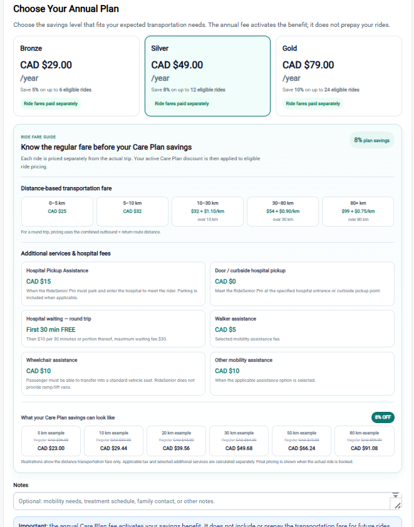Viewport: 414px width, 527px height.
Task: Click the 8% plan savings badge
Action: pyautogui.click(x=371, y=140)
